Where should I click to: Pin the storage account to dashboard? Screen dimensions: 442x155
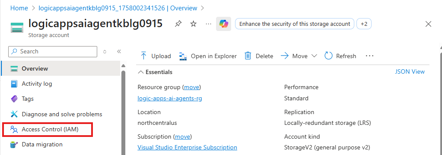coord(178,24)
